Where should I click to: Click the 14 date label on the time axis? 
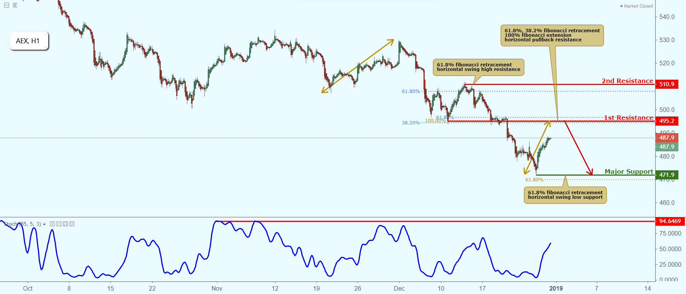point(648,288)
